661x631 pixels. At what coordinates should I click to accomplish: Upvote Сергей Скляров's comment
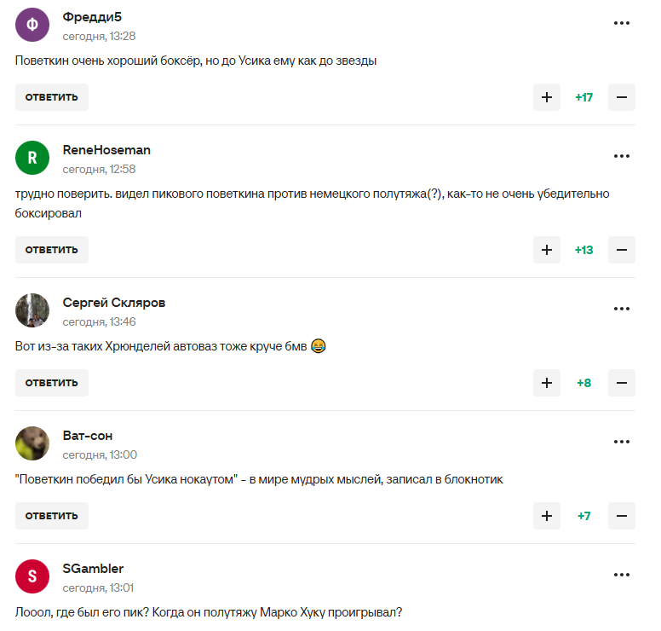(x=547, y=383)
